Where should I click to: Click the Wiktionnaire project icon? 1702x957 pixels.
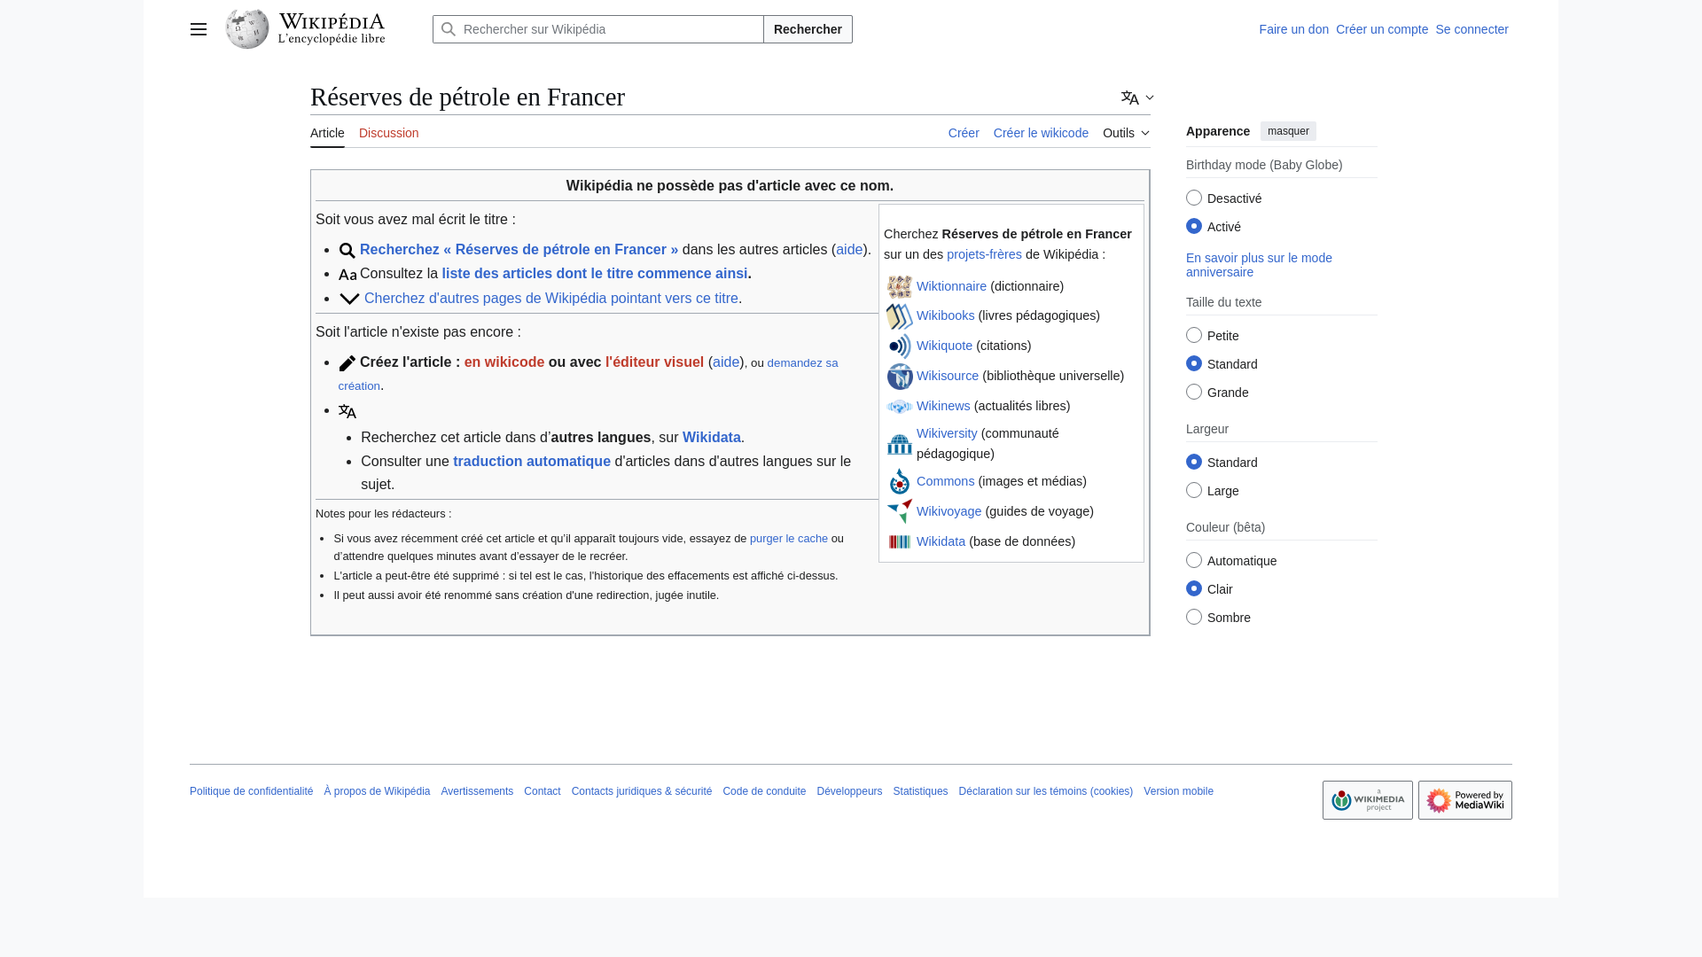point(899,286)
